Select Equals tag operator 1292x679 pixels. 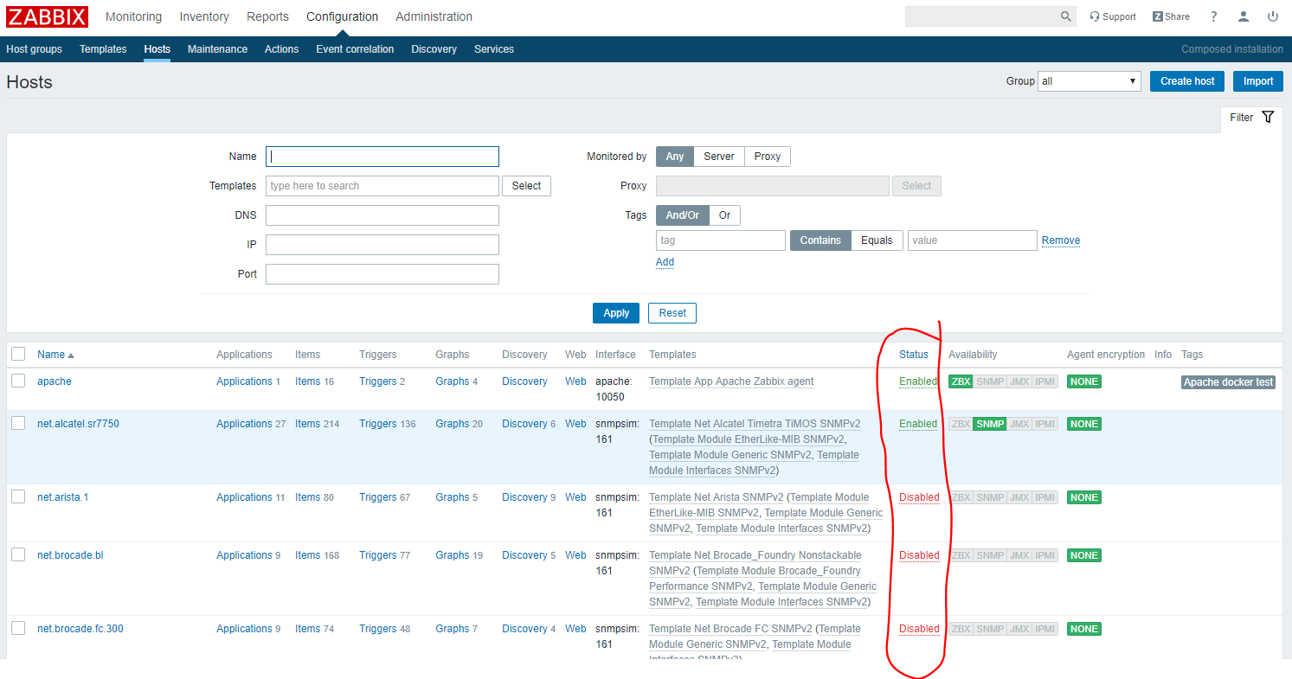877,240
